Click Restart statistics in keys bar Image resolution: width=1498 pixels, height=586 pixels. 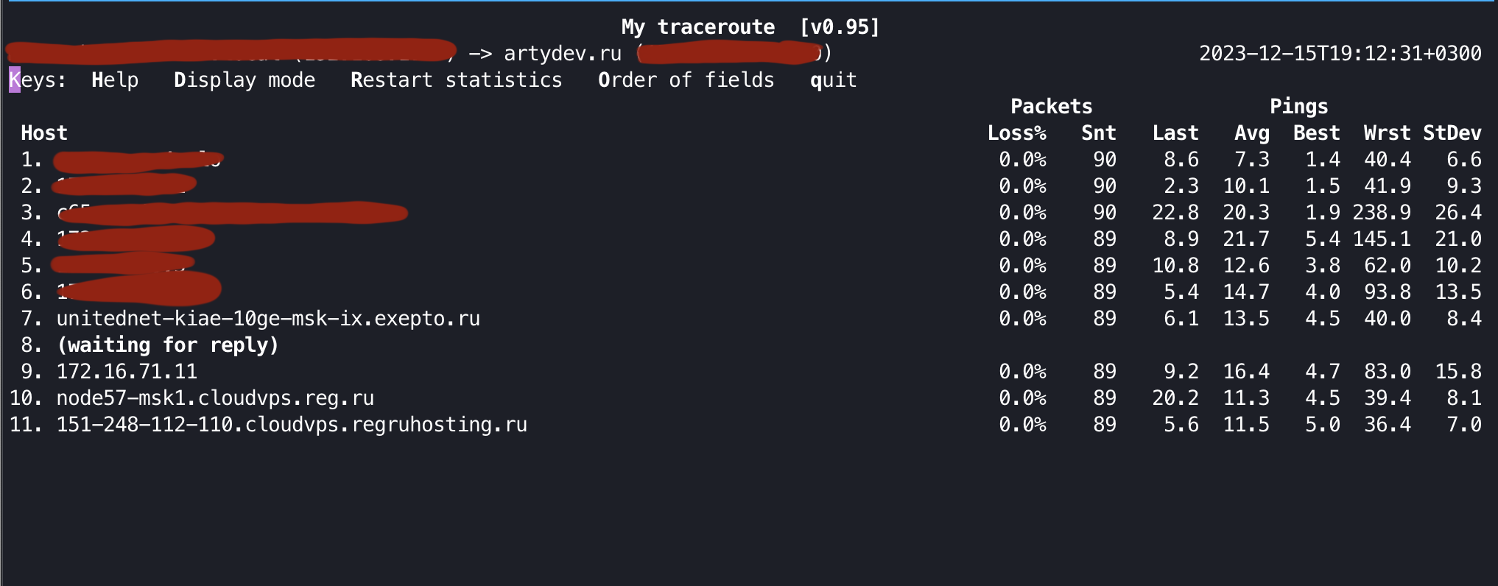(x=456, y=80)
